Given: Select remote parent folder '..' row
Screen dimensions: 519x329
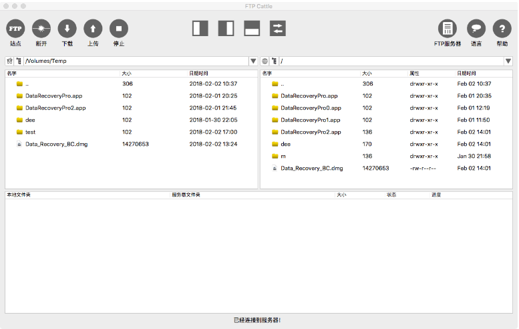Looking at the screenshot, I should 387,84.
